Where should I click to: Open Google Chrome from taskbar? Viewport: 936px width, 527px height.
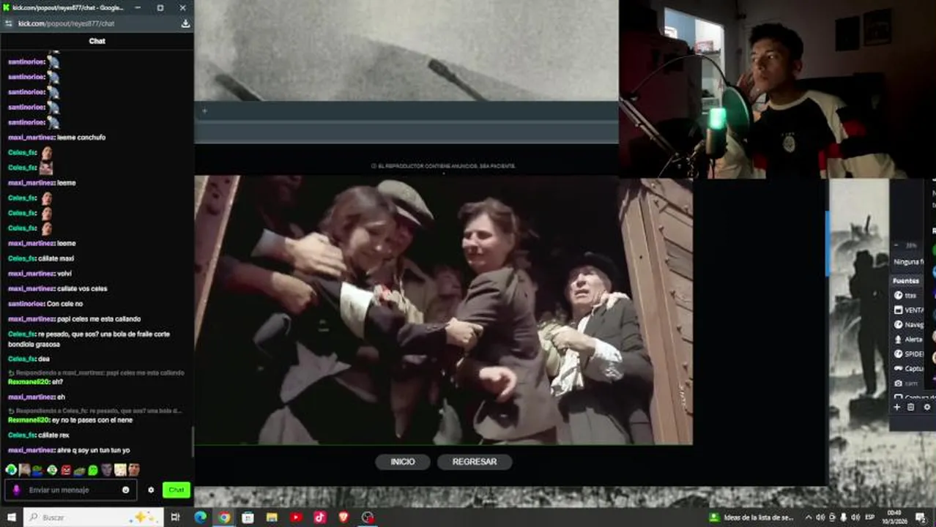point(224,517)
